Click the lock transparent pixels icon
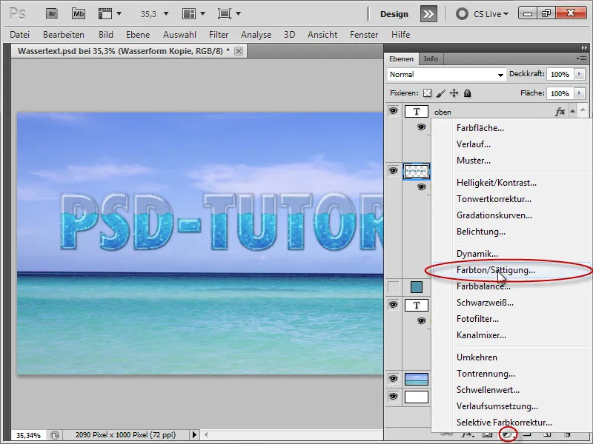The height and width of the screenshot is (444, 593). 427,94
